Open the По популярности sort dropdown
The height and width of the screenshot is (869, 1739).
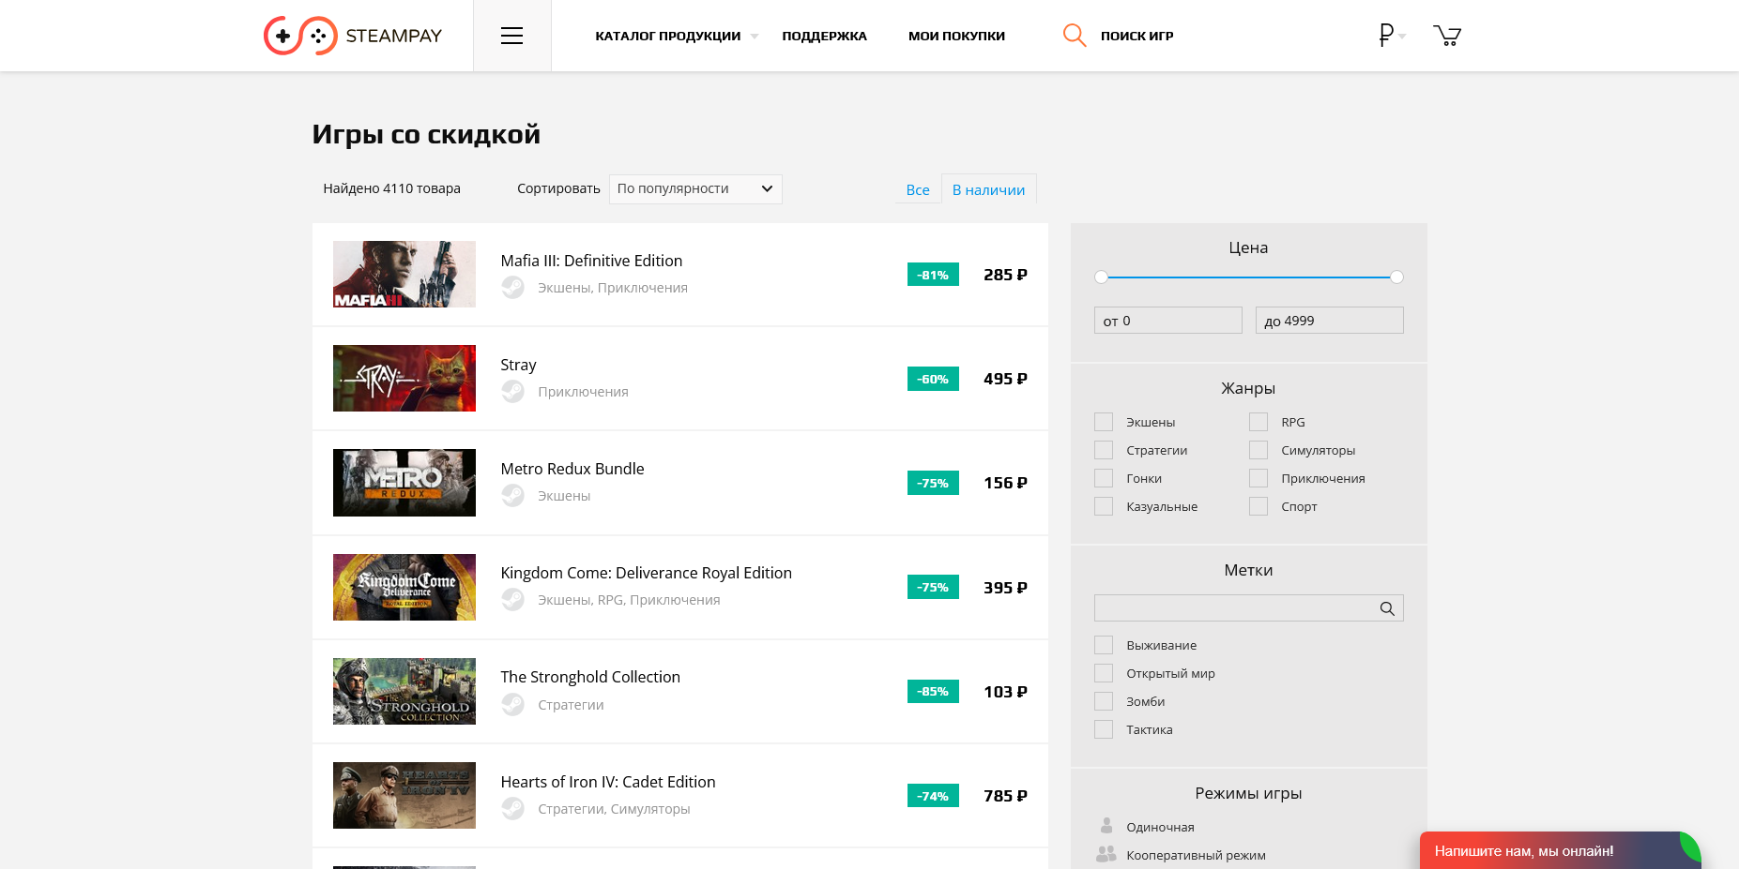pos(695,188)
